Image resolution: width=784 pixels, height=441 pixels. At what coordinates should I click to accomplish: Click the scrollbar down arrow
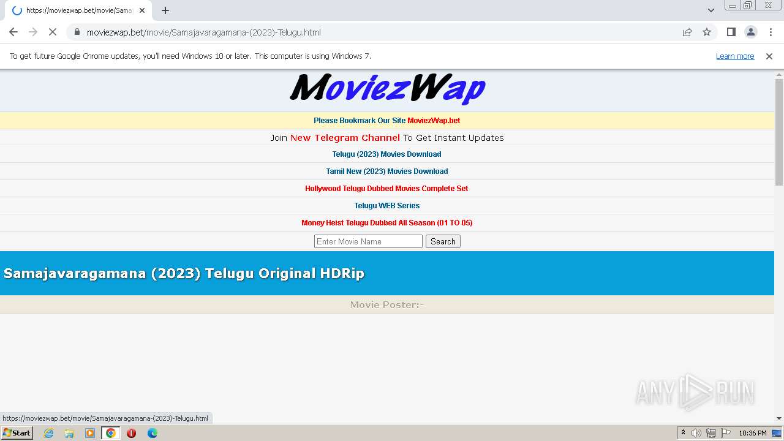pyautogui.click(x=779, y=418)
